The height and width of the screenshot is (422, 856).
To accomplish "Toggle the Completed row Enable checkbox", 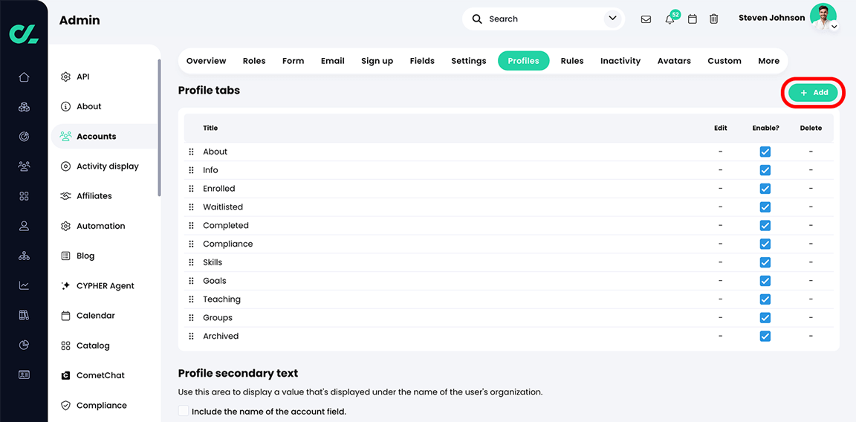I will coord(765,225).
